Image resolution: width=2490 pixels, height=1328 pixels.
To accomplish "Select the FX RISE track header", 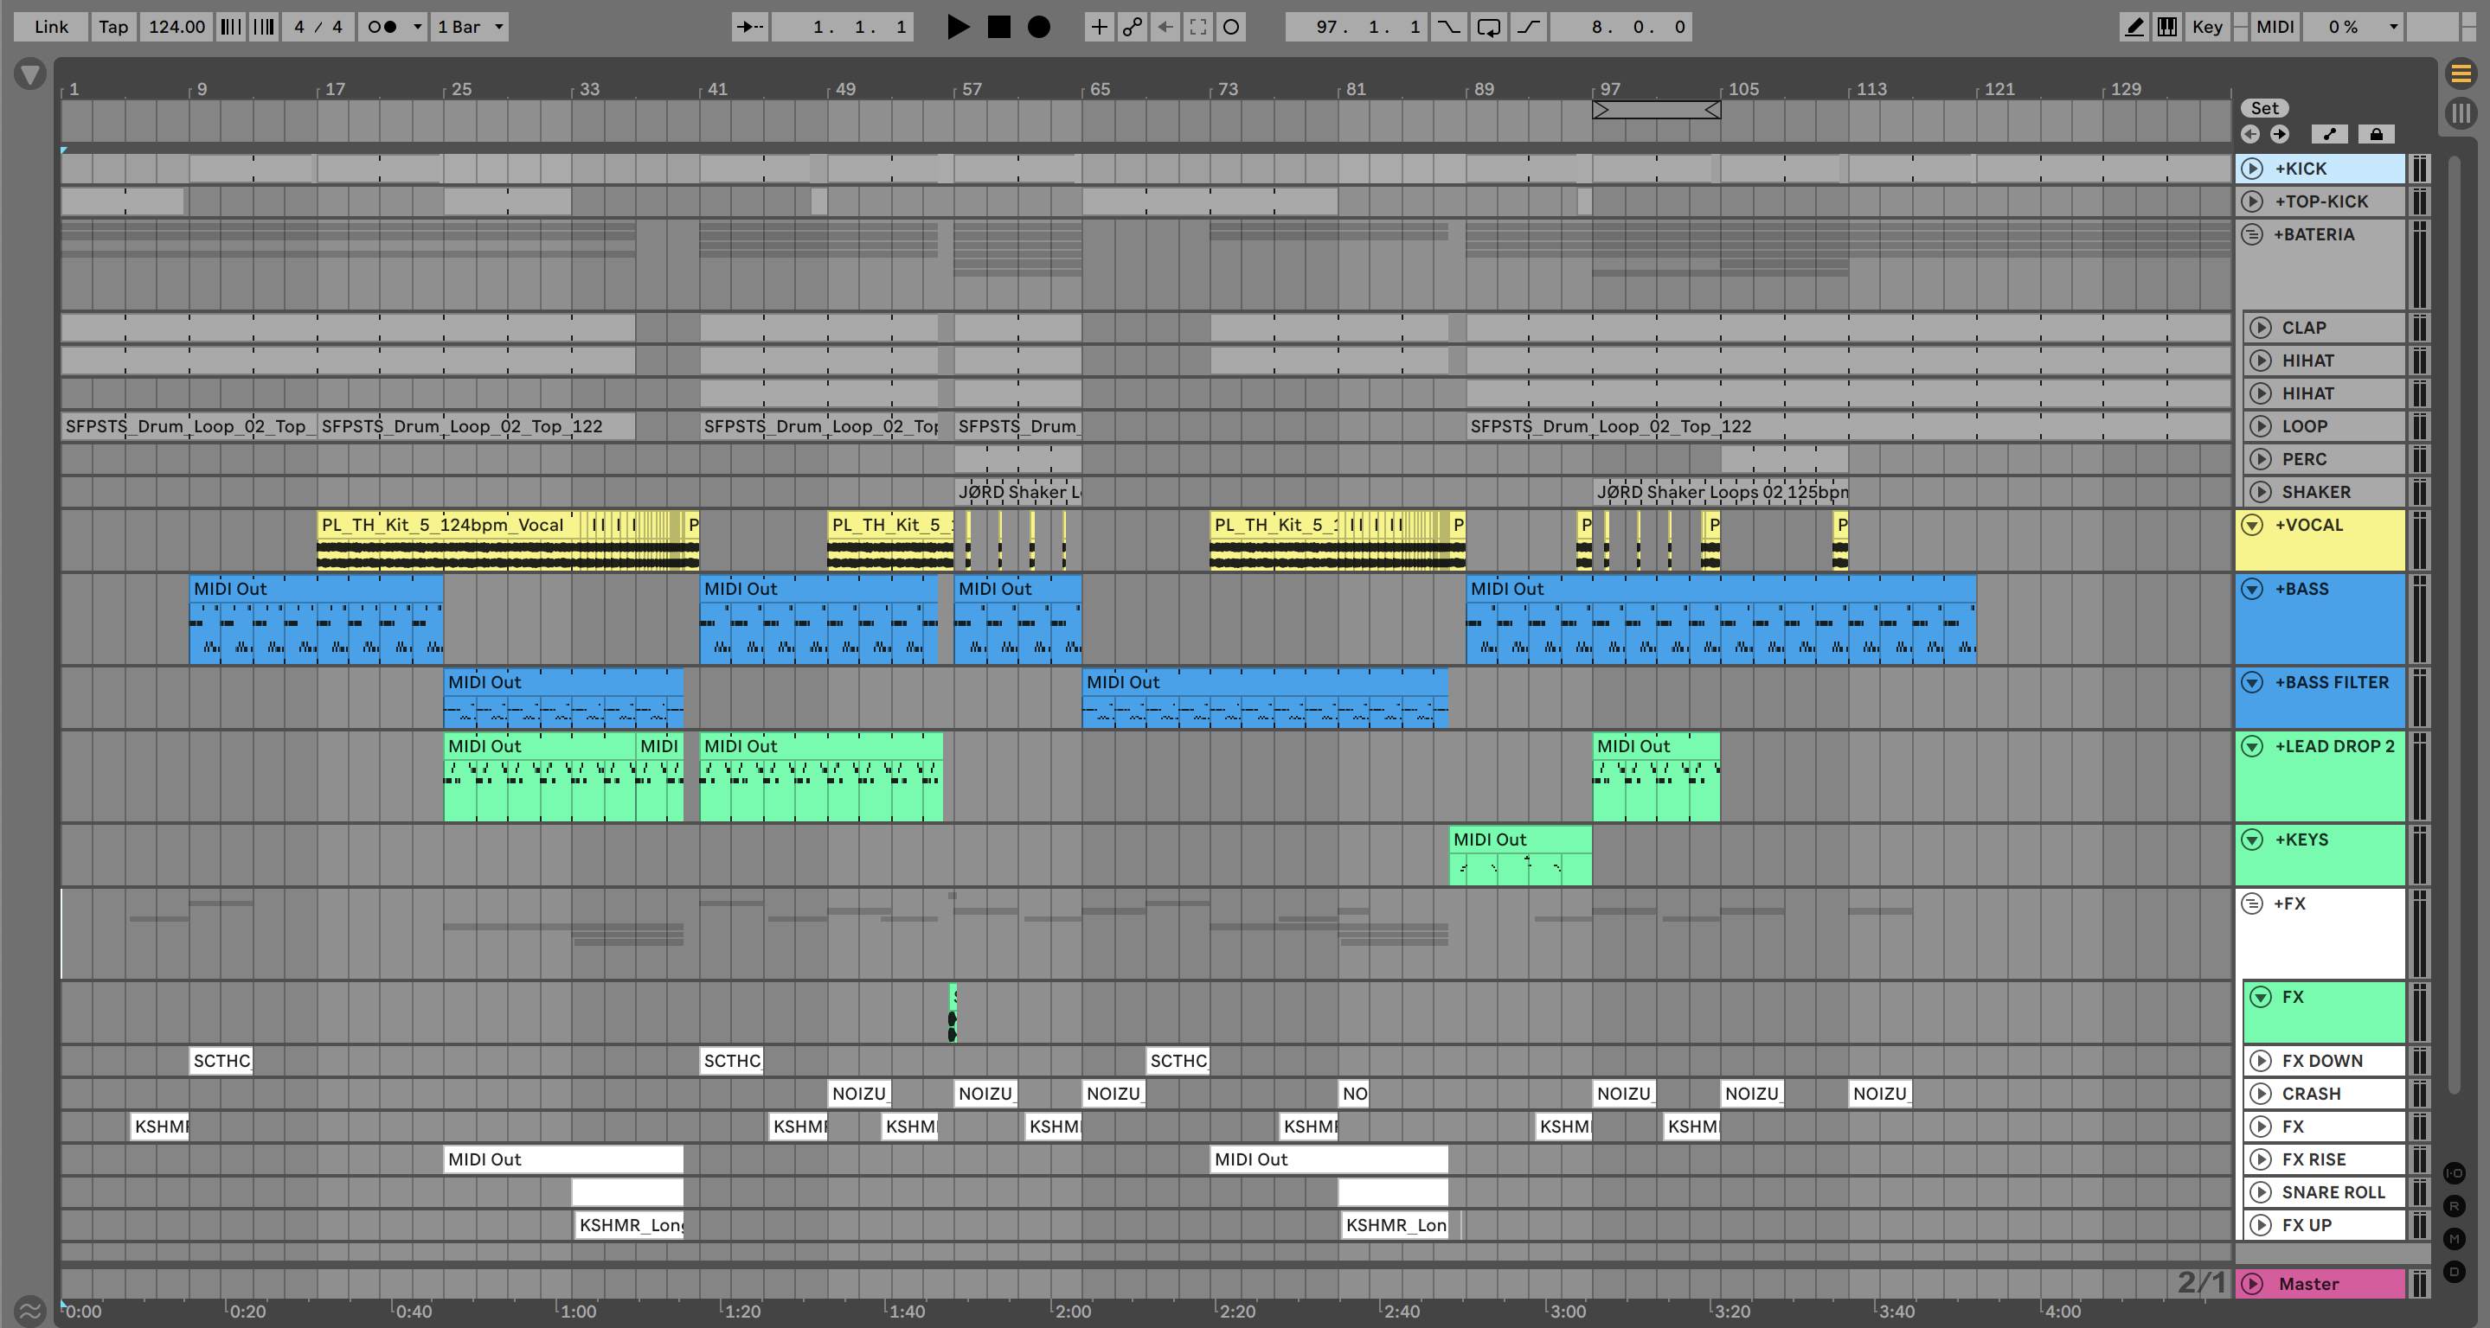I will 2324,1159.
